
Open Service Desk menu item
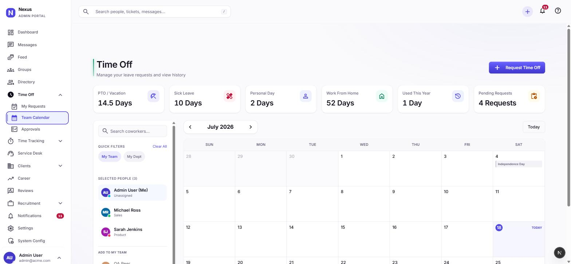(36, 153)
